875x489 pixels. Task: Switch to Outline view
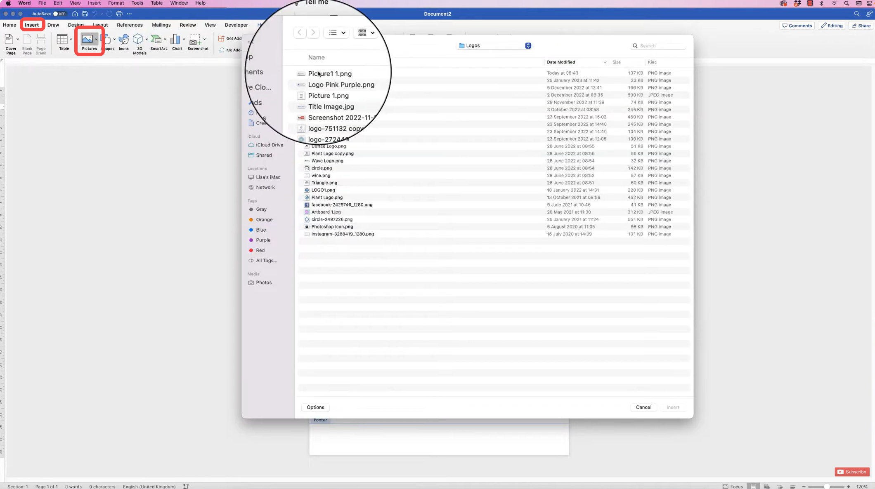(780, 486)
